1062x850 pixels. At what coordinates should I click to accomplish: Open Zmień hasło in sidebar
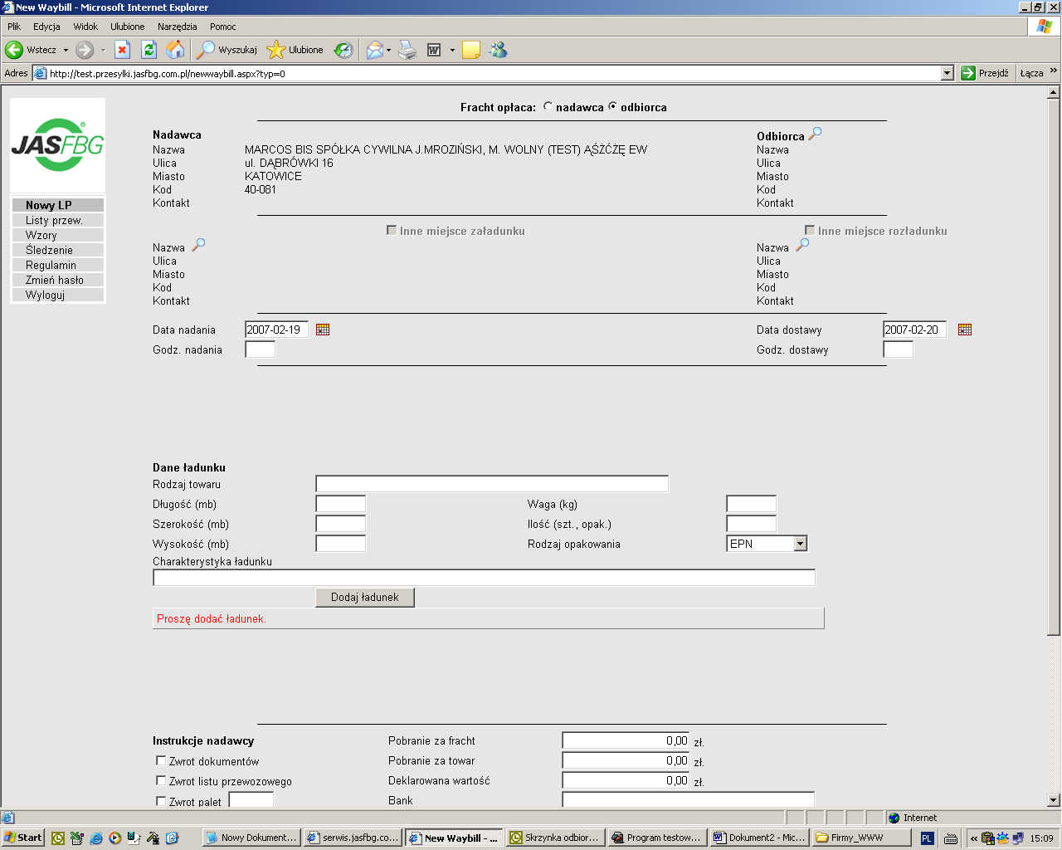tap(58, 280)
